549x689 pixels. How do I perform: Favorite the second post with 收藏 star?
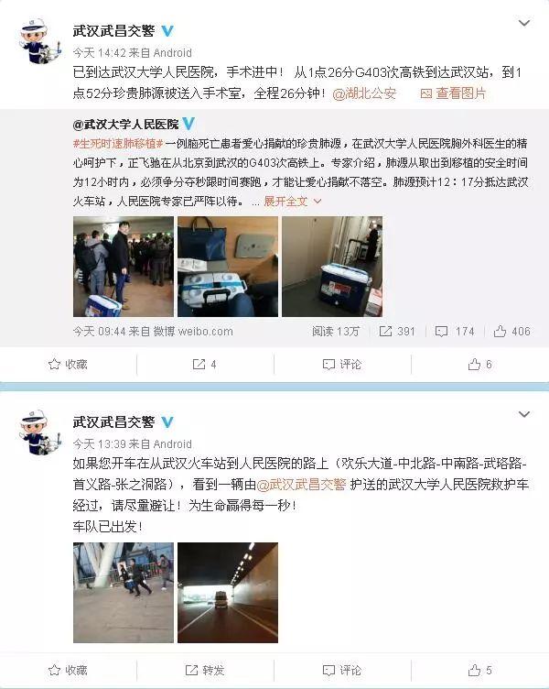pyautogui.click(x=68, y=670)
